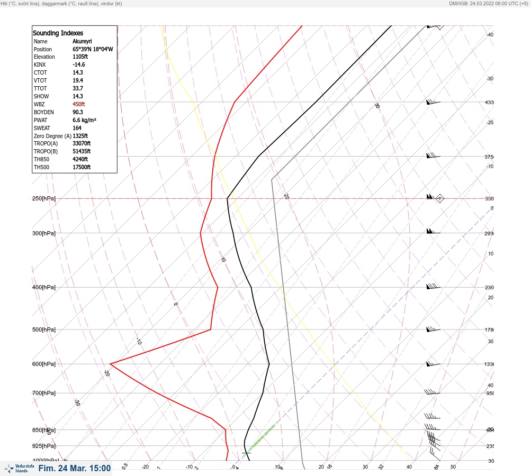The width and height of the screenshot is (531, 476).
Task: Click the TROPO(B) value 51435ft
Action: (82, 151)
